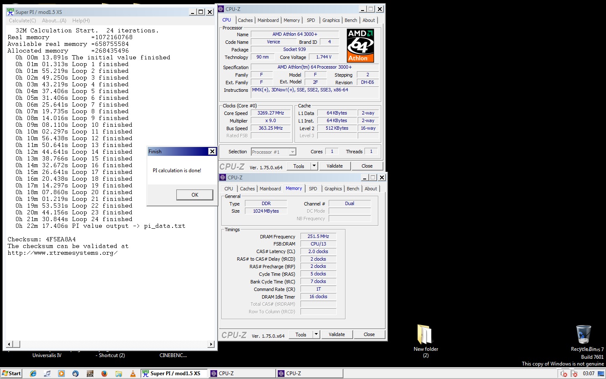Expand Tools arrow in CPU-Z window with the Memory tab open

316,334
